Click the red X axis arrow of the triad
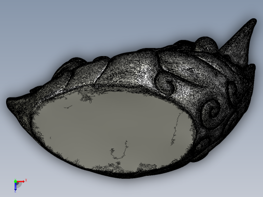 pos(21,181)
